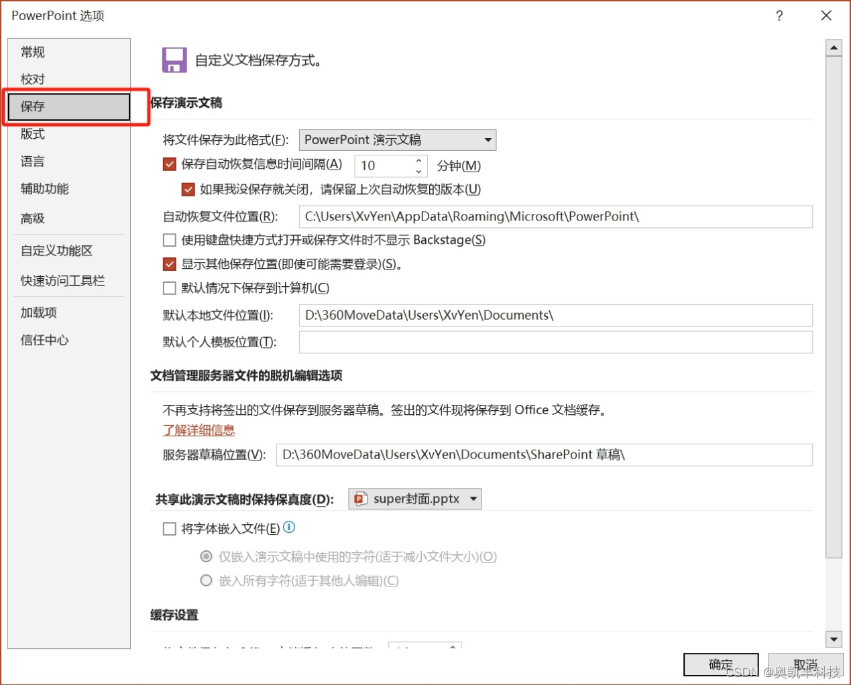Toggle 如果我没保存就关闭 keep last version checkbox

(188, 190)
